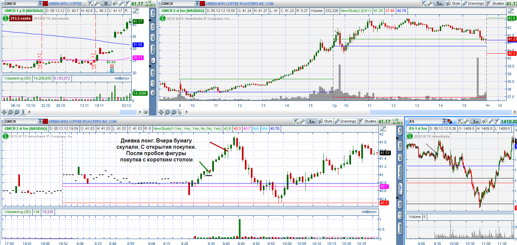Click wrench icon in 5m GMCR chart toolbar

point(430,4)
